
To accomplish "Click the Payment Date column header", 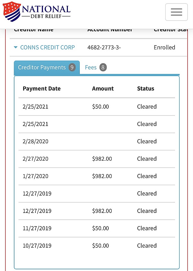I will coord(41,88).
